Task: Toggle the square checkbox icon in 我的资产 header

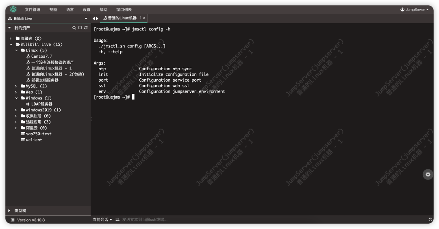Action: click(80, 28)
